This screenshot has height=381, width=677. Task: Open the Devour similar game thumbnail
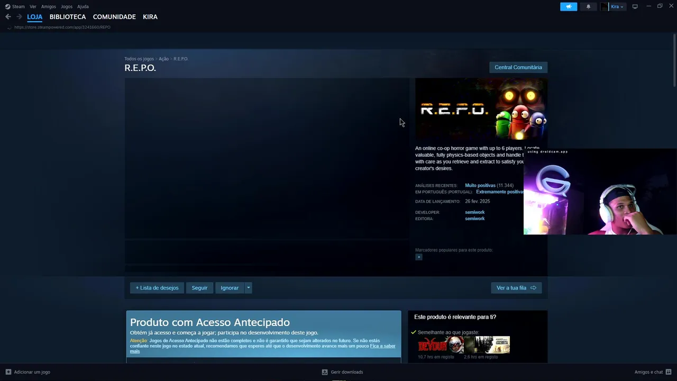[x=441, y=345]
